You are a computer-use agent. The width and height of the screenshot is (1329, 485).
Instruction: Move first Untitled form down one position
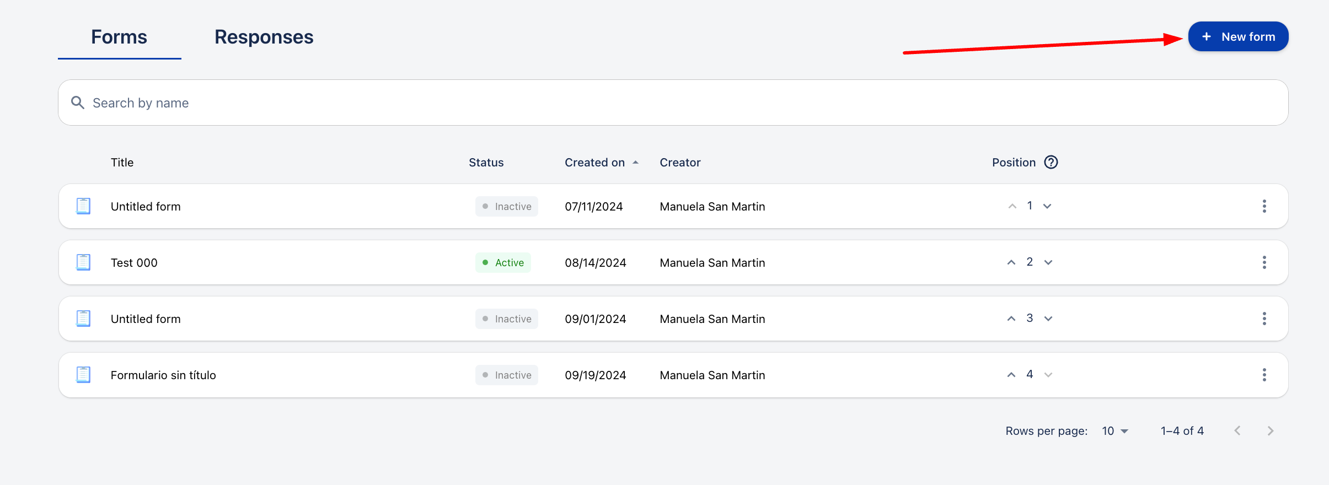tap(1047, 206)
